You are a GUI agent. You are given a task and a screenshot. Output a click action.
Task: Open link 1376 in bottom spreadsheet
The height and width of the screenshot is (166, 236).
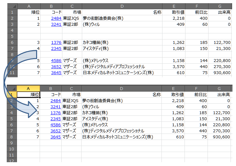(x=56, y=113)
